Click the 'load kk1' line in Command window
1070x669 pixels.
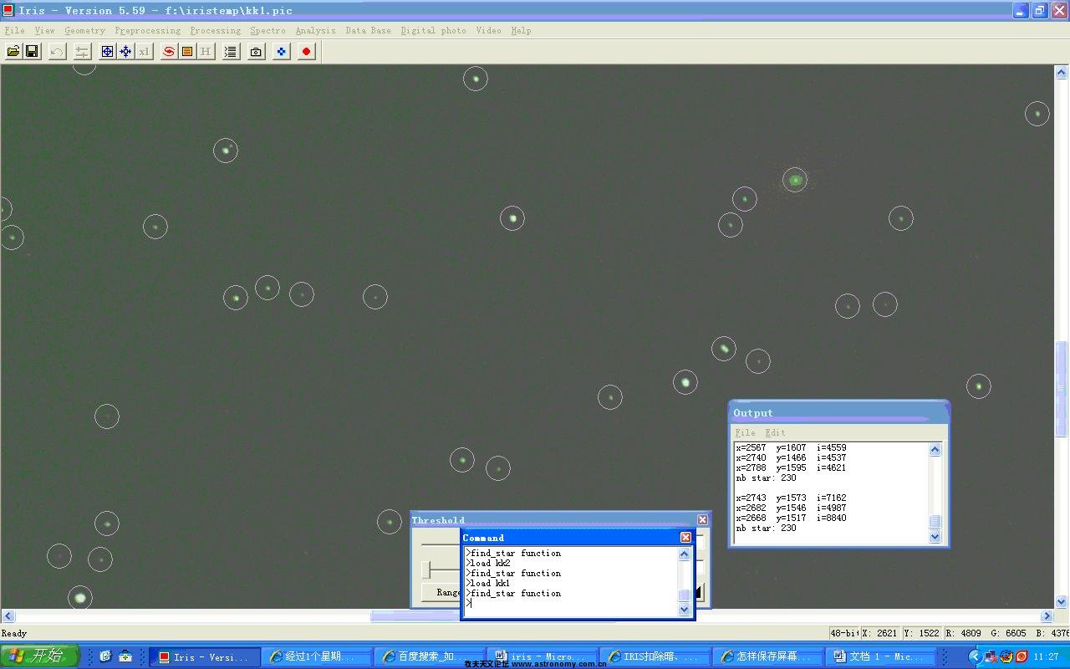[x=489, y=583]
